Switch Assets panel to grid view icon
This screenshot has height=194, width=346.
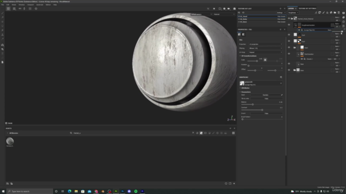coord(233,133)
